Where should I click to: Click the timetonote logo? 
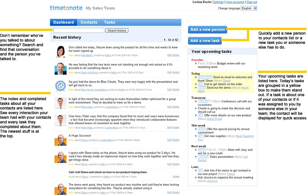(66, 8)
